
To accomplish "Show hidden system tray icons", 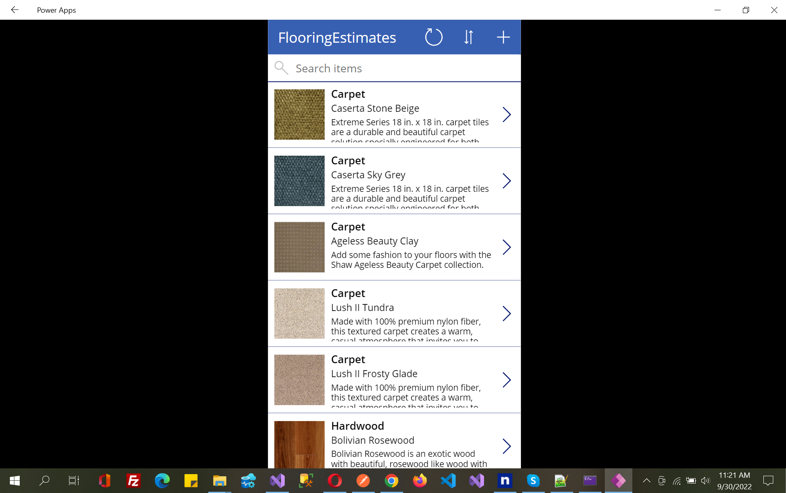I will (646, 480).
